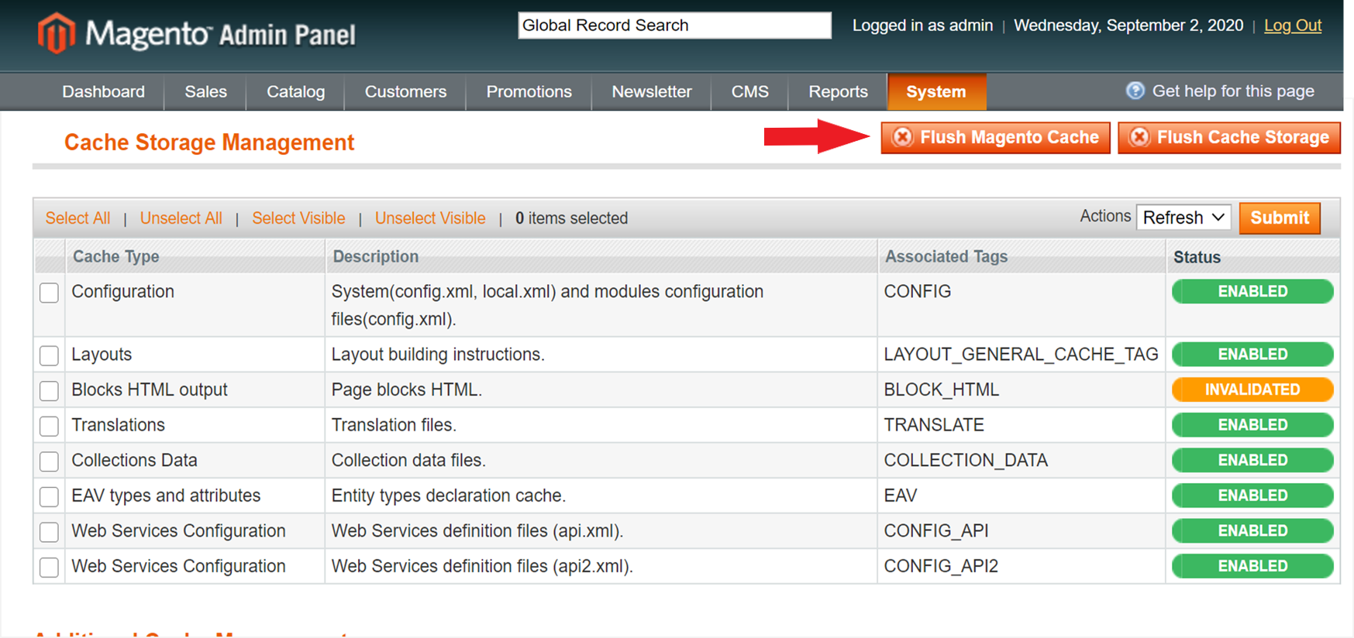The image size is (1354, 638).
Task: Select the Translations row checkbox
Action: [49, 426]
